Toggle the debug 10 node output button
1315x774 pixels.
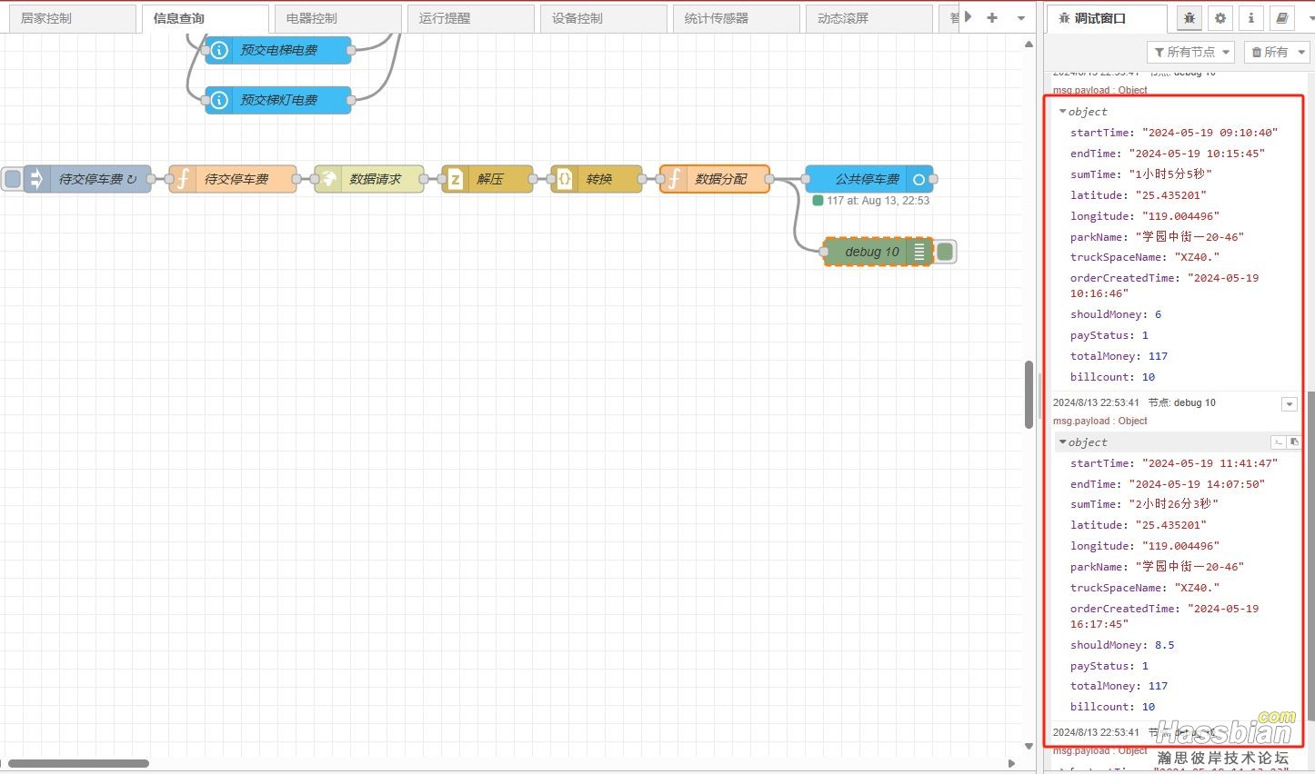coord(946,252)
